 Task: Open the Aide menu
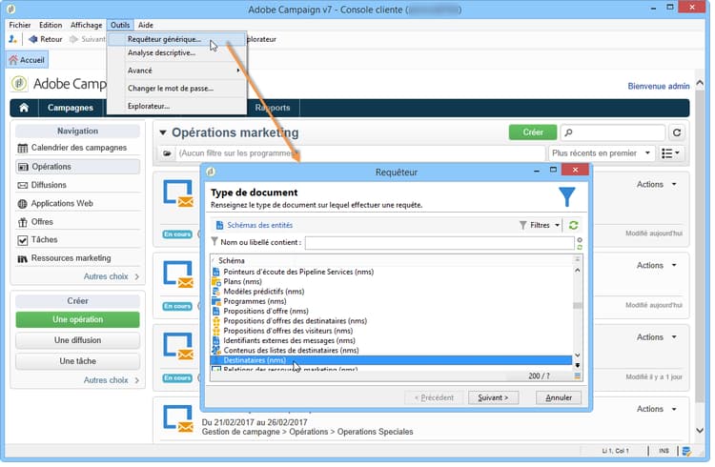point(146,25)
